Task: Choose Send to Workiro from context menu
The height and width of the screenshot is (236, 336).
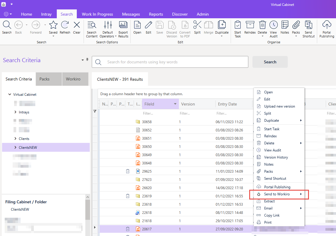Action: coord(277,194)
